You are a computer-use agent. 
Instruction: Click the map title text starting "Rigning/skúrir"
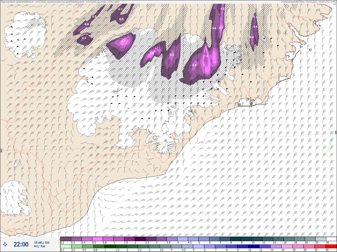(60, 2)
